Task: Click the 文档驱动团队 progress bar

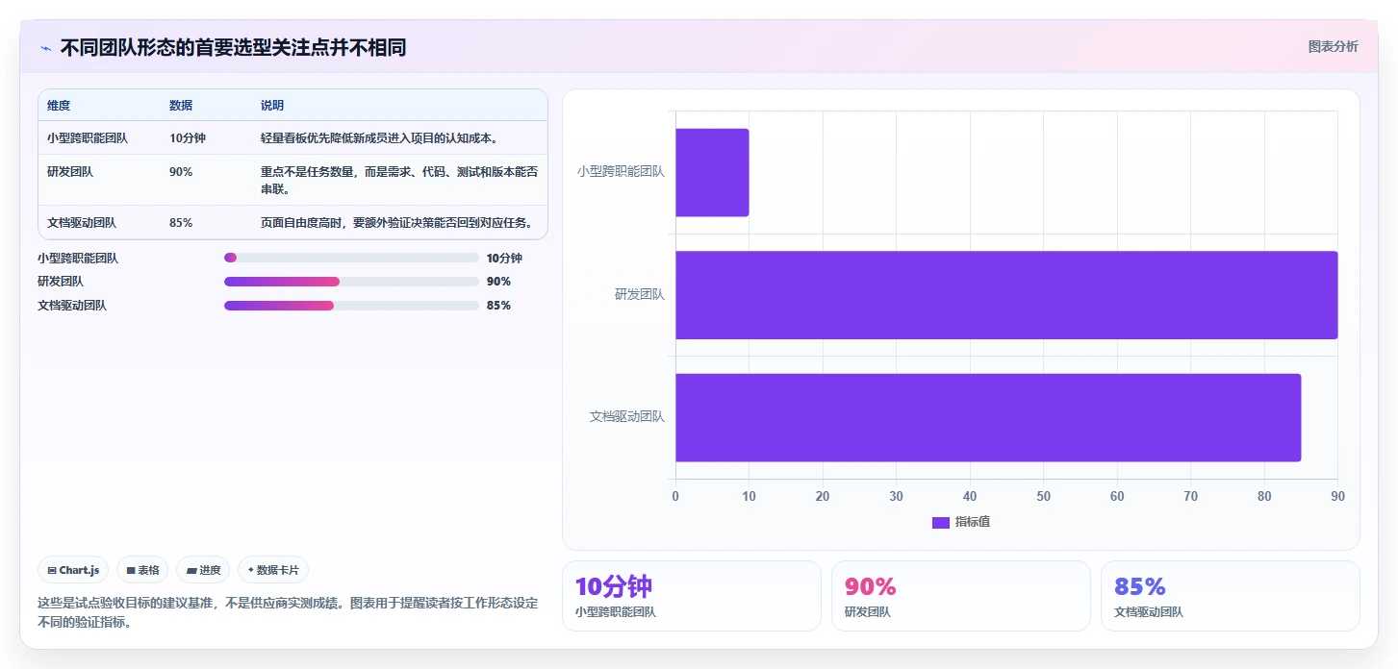Action: [351, 306]
